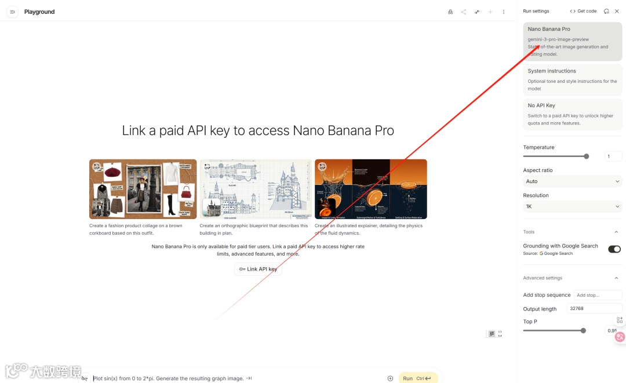Click the compare mode arrows icon
This screenshot has width=626, height=383.
(x=477, y=12)
